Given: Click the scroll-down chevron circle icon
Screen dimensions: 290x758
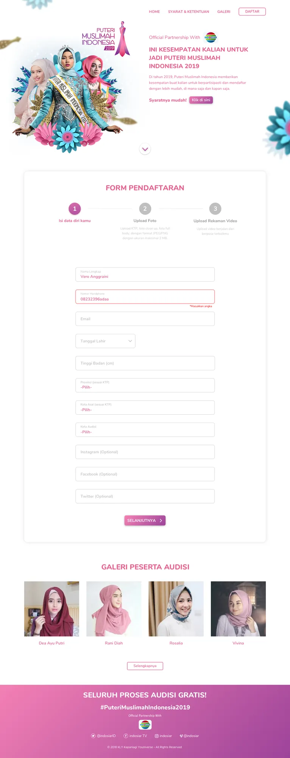Looking at the screenshot, I should point(145,149).
